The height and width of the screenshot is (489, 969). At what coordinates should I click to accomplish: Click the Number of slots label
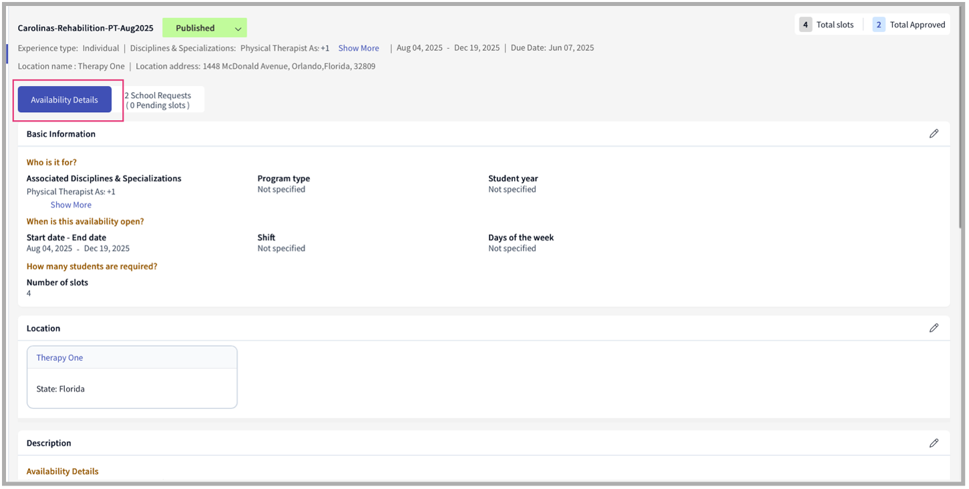tap(57, 282)
